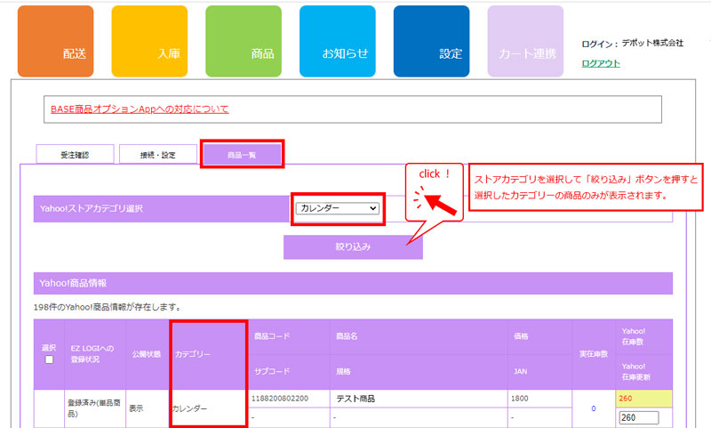Viewport: 711px width, 428px height.
Task: Open the orange 配送 navigation tile
Action: pyautogui.click(x=55, y=41)
